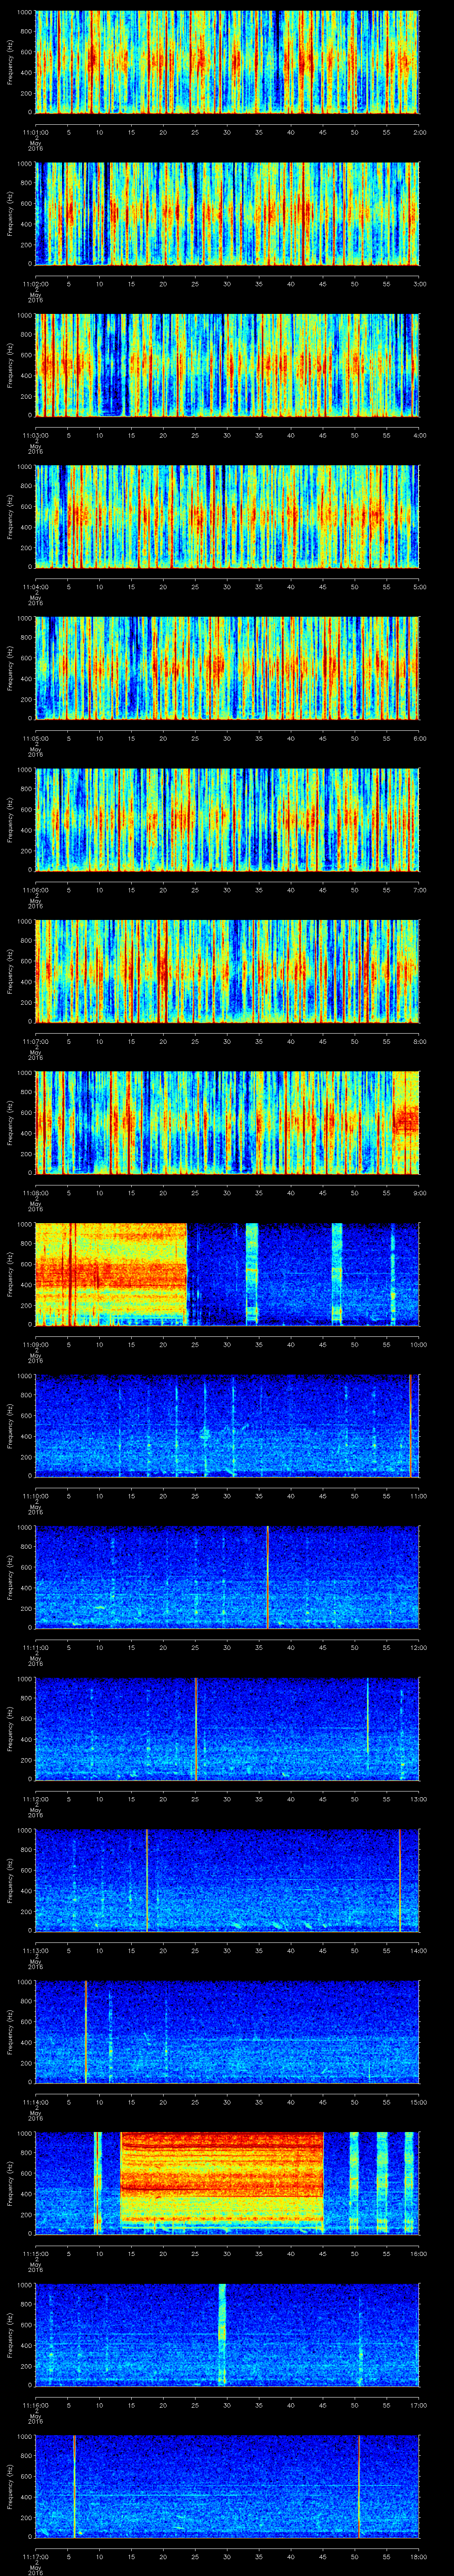
Task: Click the 11:04:00 time axis label
Action: pyautogui.click(x=35, y=586)
